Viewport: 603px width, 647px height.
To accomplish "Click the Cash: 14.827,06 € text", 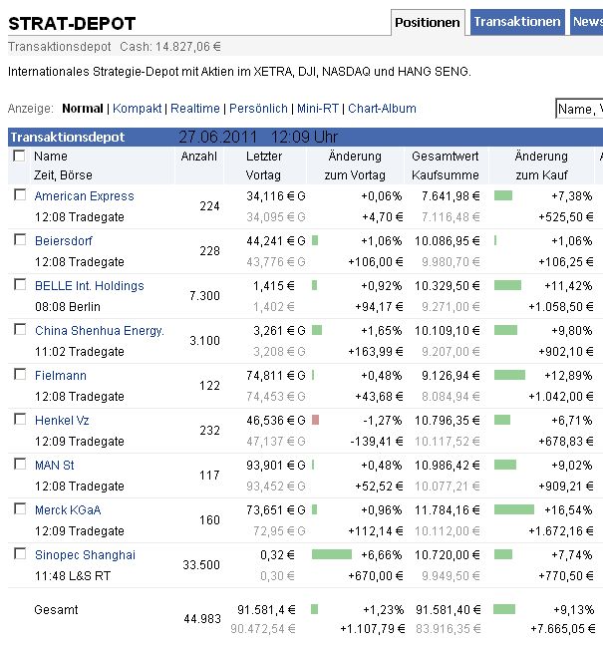I will coord(170,47).
